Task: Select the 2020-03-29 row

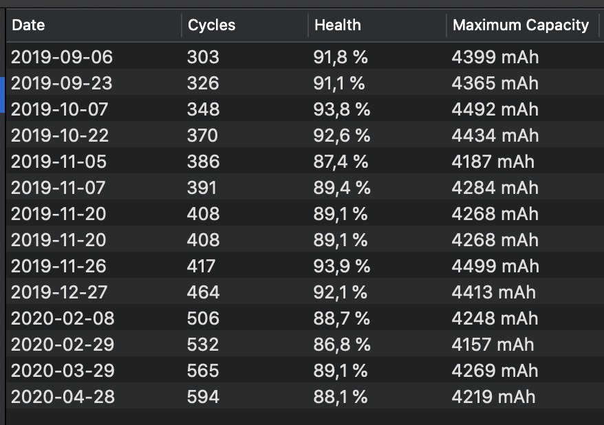Action: pyautogui.click(x=62, y=371)
